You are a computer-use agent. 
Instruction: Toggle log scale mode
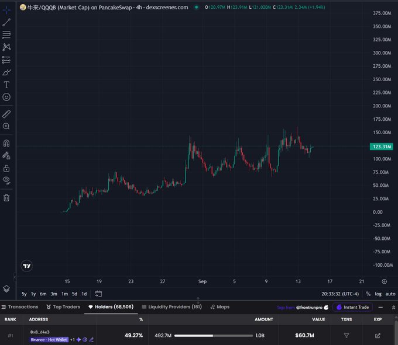378,294
